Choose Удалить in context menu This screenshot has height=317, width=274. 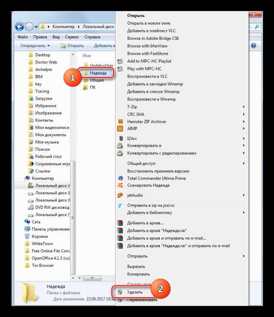click(135, 292)
